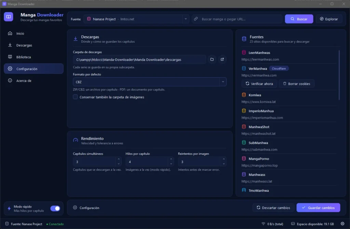Click the Manga Downloader book logo icon
Viewport: 350px width, 229px height.
(x=9, y=17)
